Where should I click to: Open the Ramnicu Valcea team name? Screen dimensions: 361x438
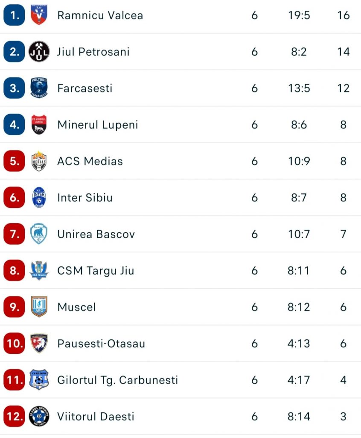click(100, 15)
